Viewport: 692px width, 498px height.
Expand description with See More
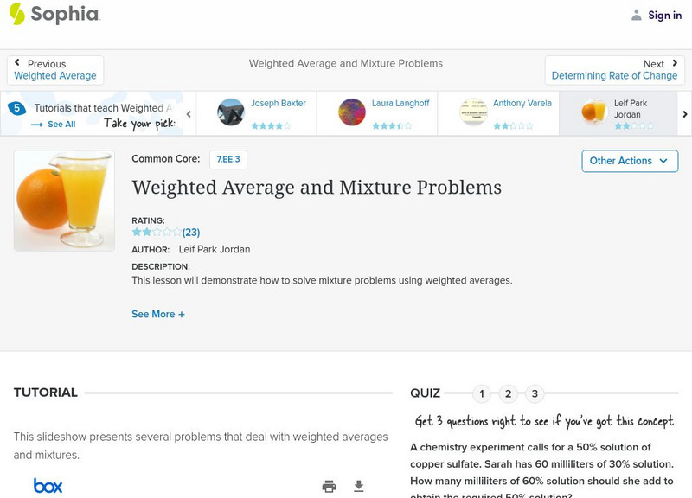coord(158,315)
